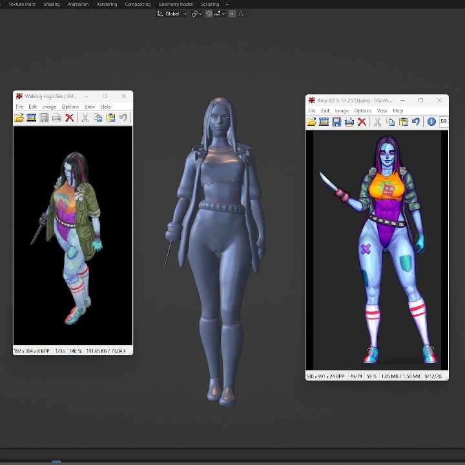Viewport: 465px width, 465px height.
Task: Add a new workspace with plus button
Action: [x=227, y=4]
